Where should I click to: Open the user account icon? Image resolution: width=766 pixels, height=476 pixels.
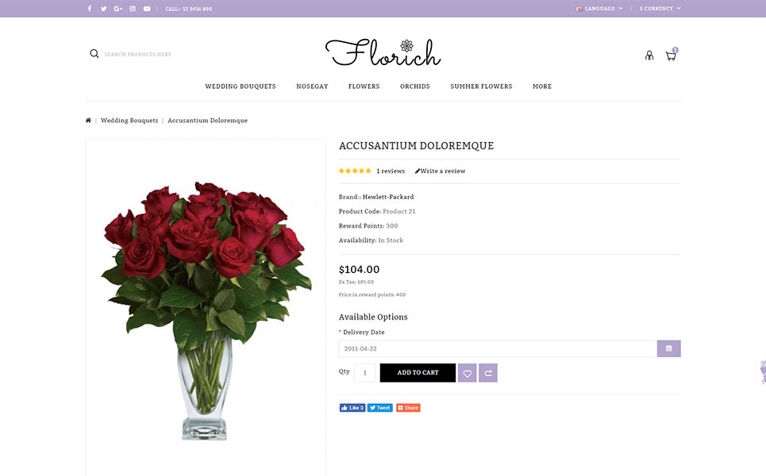649,56
